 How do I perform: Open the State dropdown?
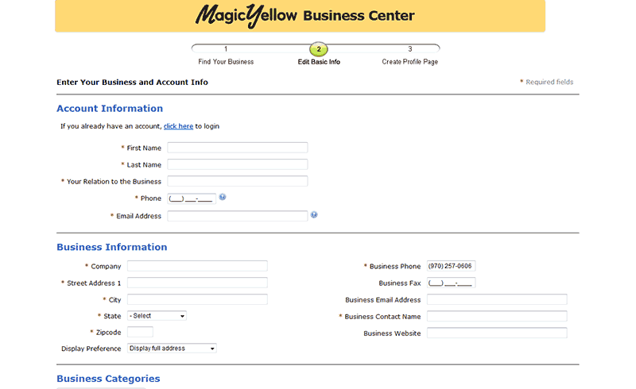tap(157, 316)
